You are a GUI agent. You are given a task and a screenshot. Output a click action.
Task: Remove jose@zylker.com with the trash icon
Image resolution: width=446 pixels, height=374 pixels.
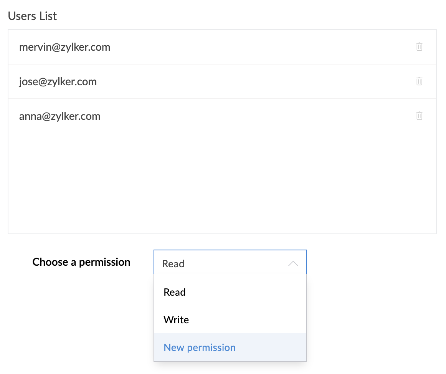[x=419, y=81]
